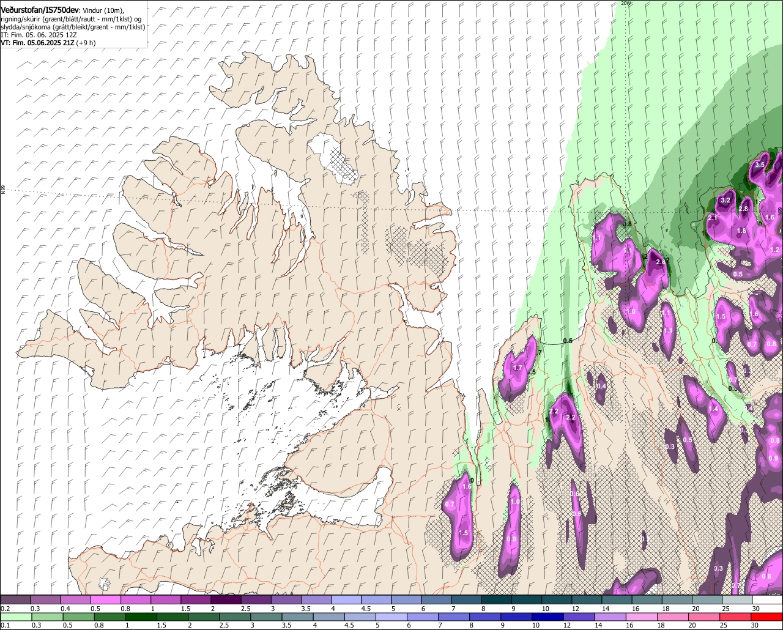Select upper snow legend swatch 1–1.5
The width and height of the screenshot is (783, 630).
tap(166, 600)
